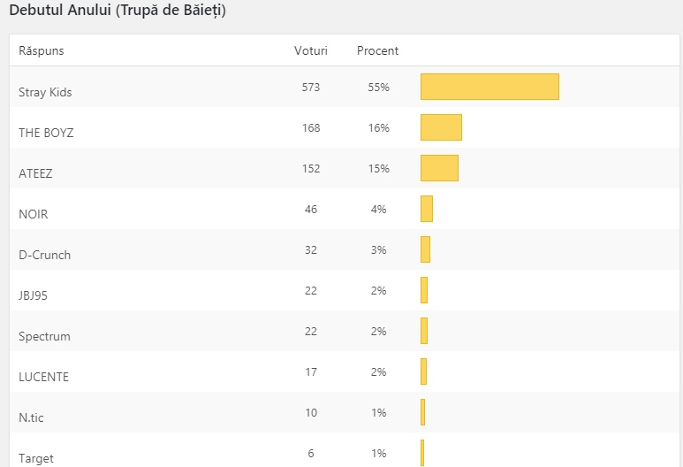Click the 573 votes count
Image resolution: width=683 pixels, height=467 pixels.
[310, 87]
